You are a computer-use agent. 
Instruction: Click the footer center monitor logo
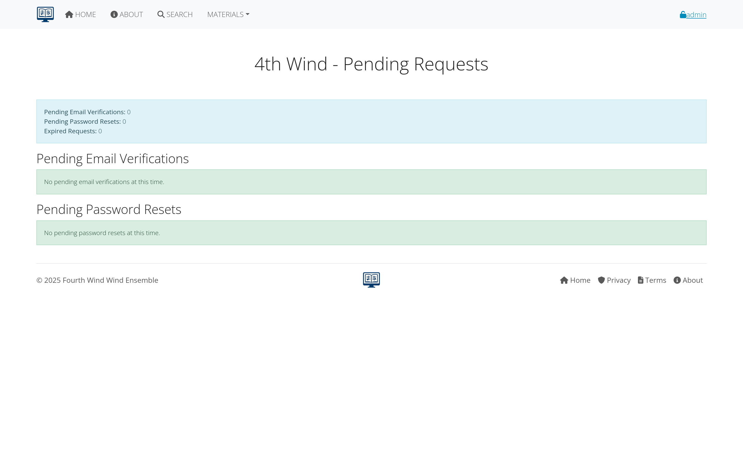[371, 280]
